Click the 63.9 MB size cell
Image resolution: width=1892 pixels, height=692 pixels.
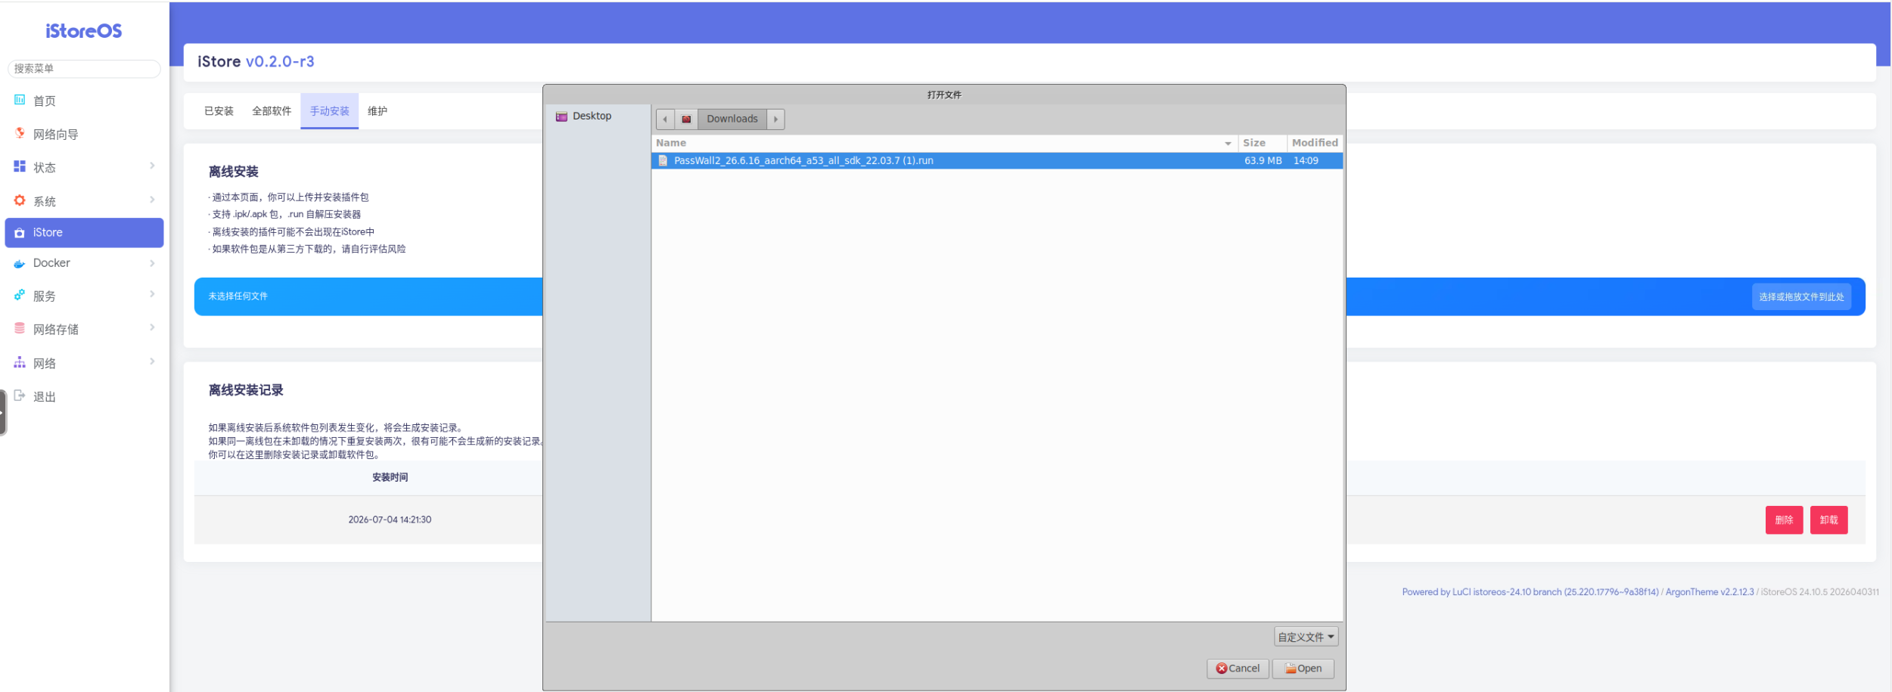pos(1263,161)
